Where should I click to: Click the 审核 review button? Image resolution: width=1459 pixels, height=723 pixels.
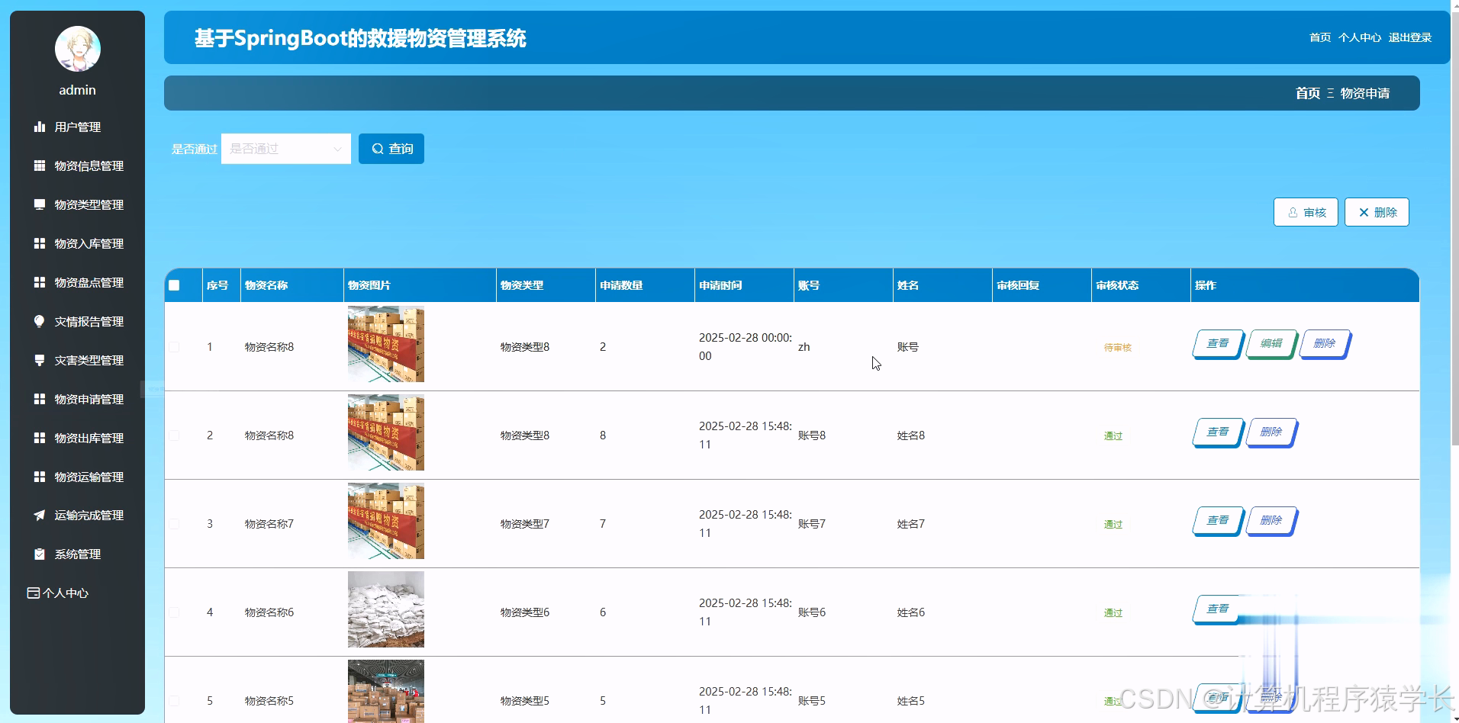tap(1306, 212)
